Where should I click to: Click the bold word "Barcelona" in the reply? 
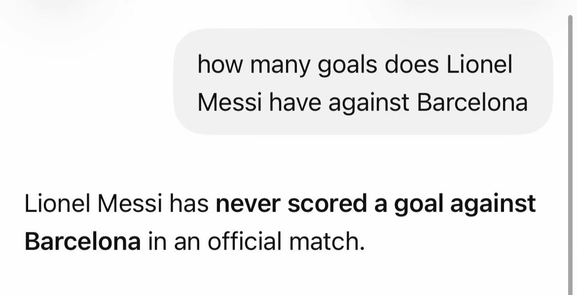coord(83,242)
